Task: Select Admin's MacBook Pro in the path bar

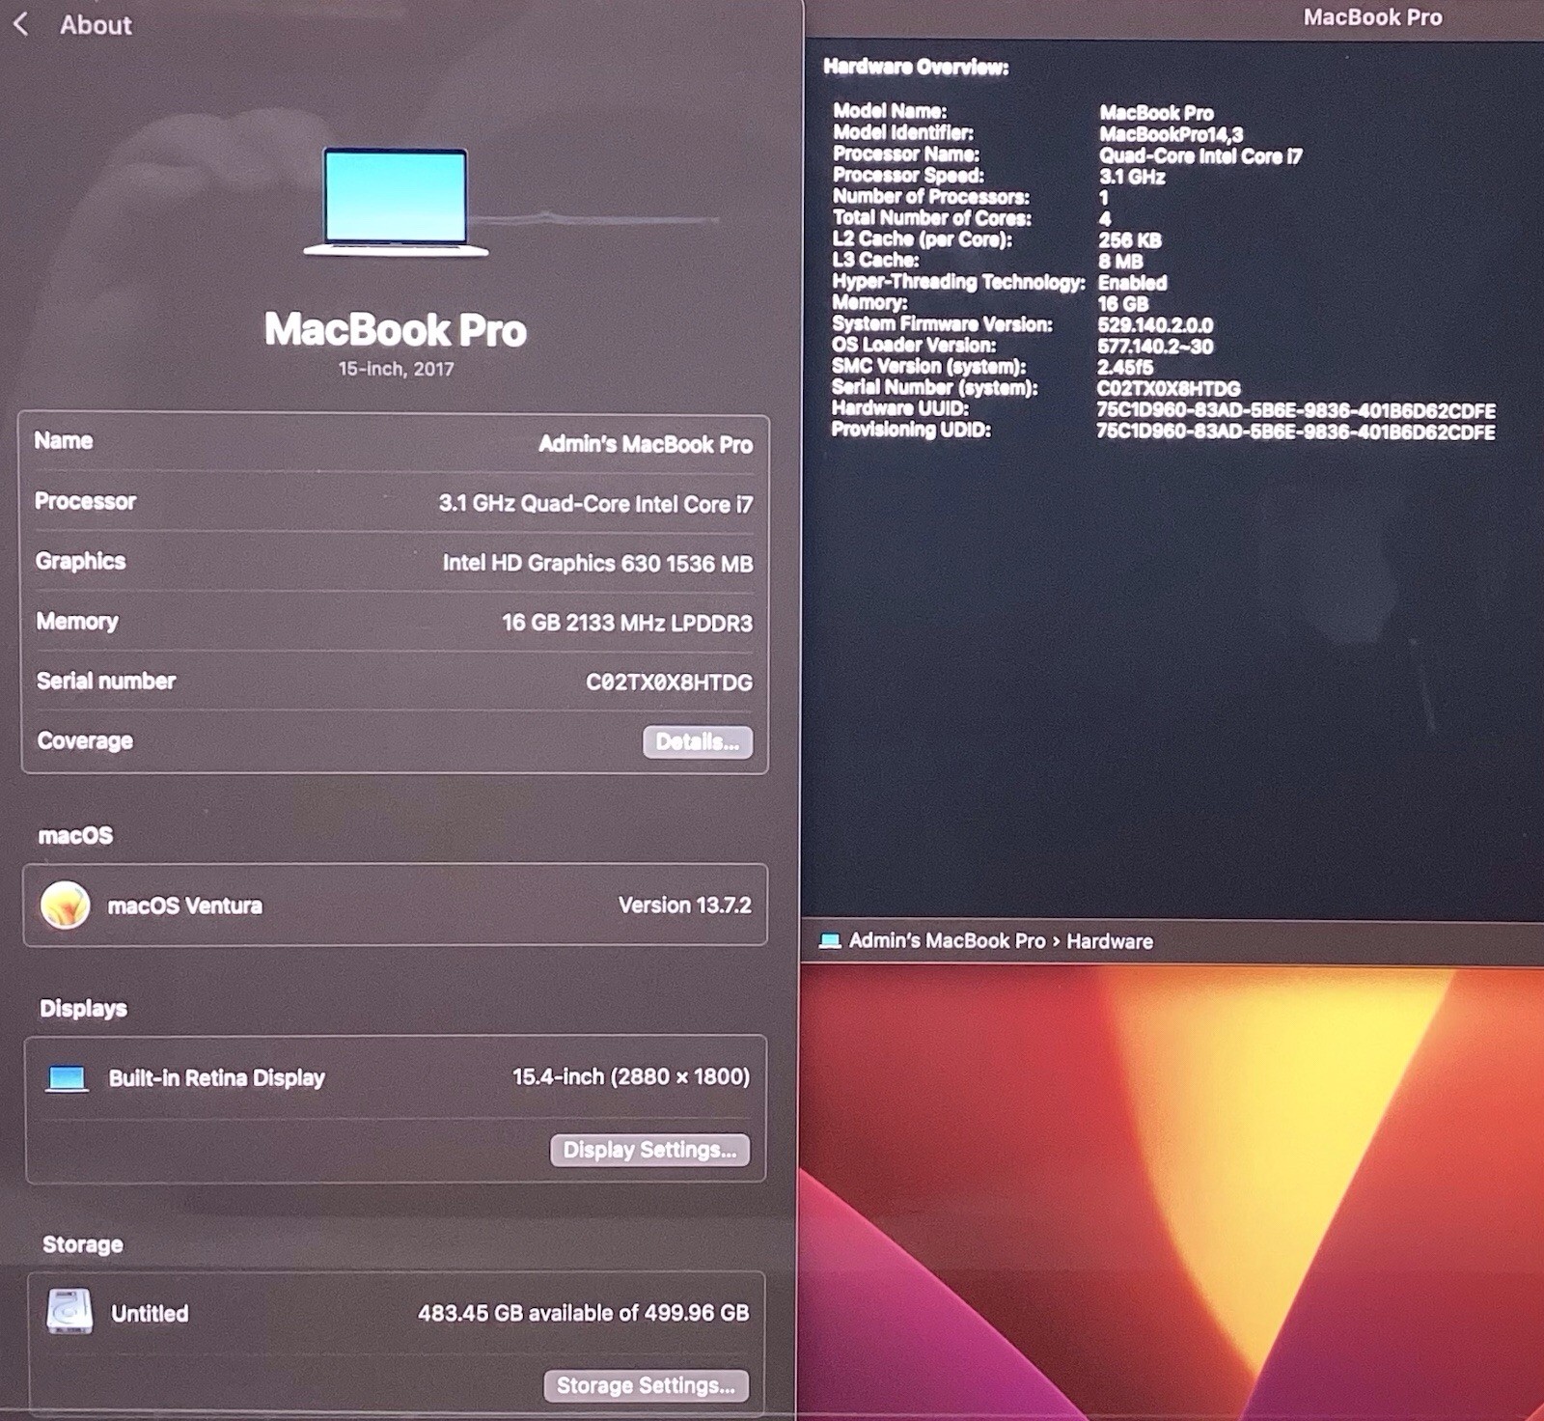Action: (947, 941)
